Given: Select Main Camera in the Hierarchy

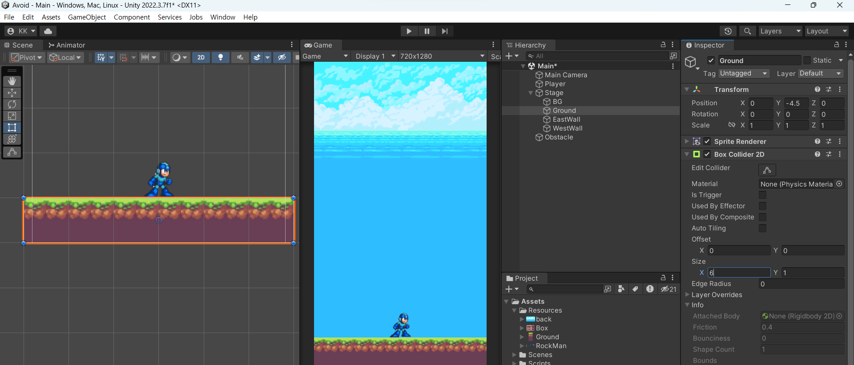Looking at the screenshot, I should (x=566, y=75).
